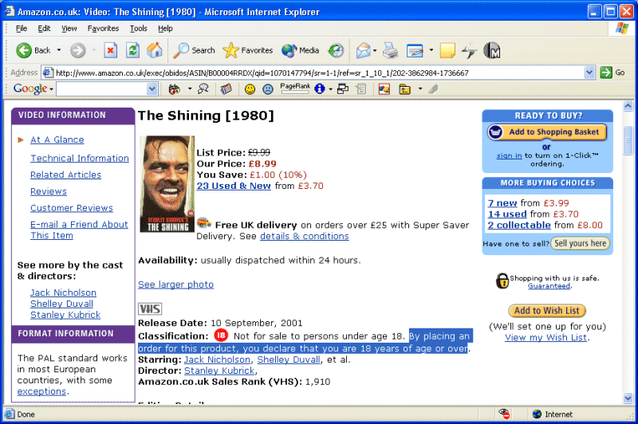Open the View menu

pos(69,29)
